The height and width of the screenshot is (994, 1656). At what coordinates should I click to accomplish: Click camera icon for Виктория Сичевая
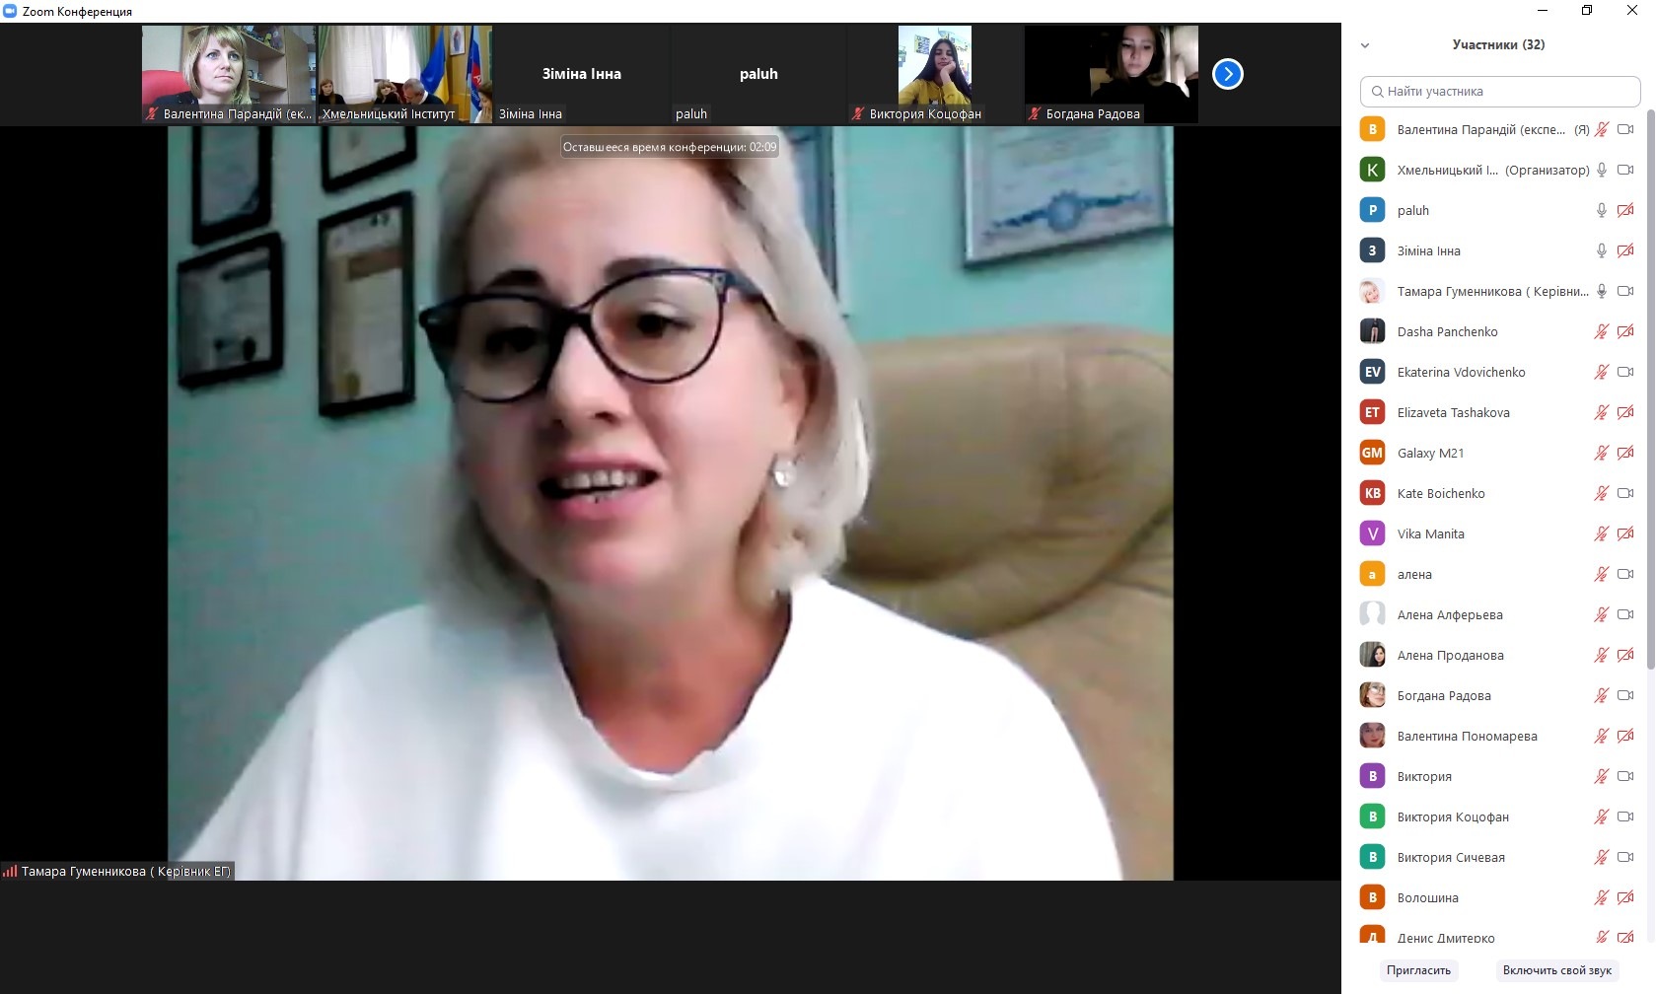1625,857
